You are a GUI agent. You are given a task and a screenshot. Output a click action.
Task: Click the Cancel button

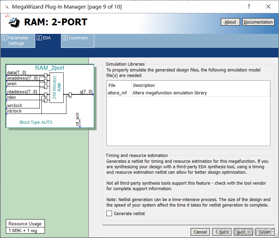click(200, 232)
